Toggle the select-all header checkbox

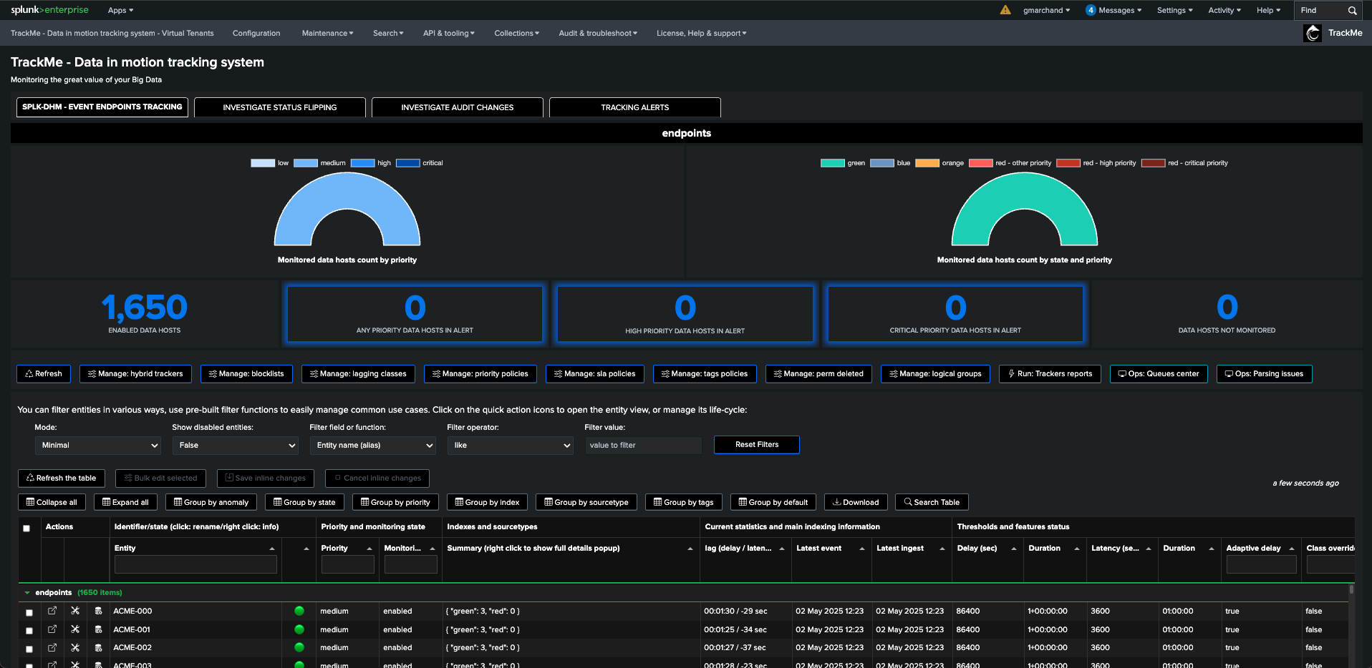click(26, 529)
